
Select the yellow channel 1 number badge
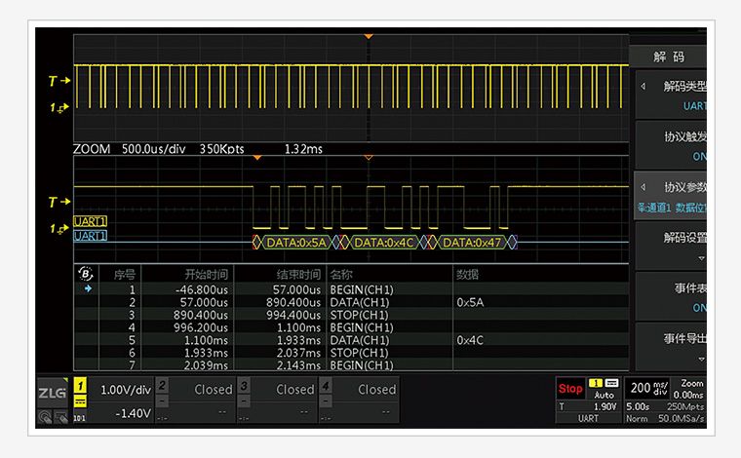tap(79, 388)
